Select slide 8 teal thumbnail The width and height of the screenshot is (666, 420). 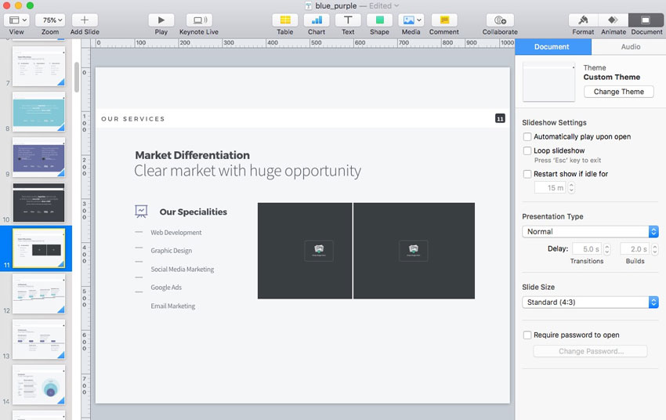[x=38, y=112]
